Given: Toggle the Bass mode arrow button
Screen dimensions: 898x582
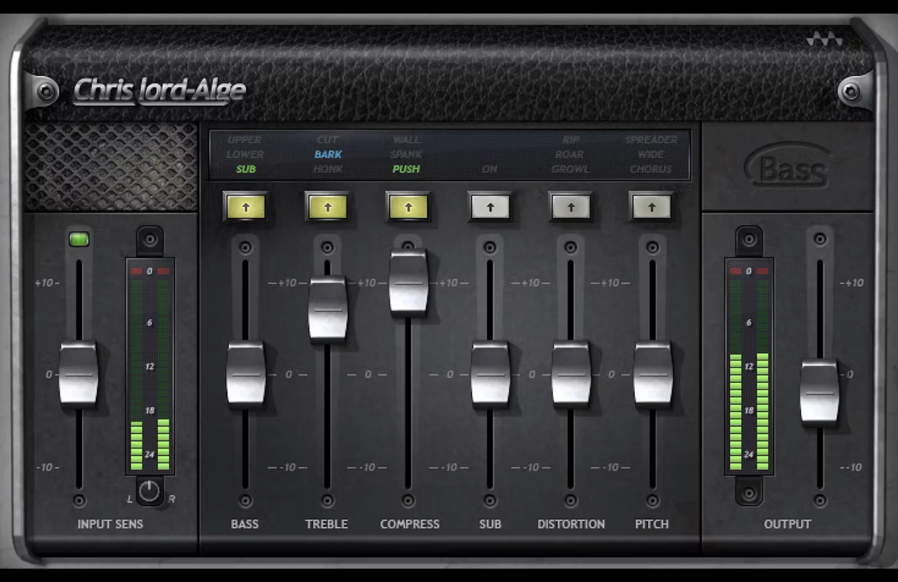Looking at the screenshot, I should [x=246, y=207].
